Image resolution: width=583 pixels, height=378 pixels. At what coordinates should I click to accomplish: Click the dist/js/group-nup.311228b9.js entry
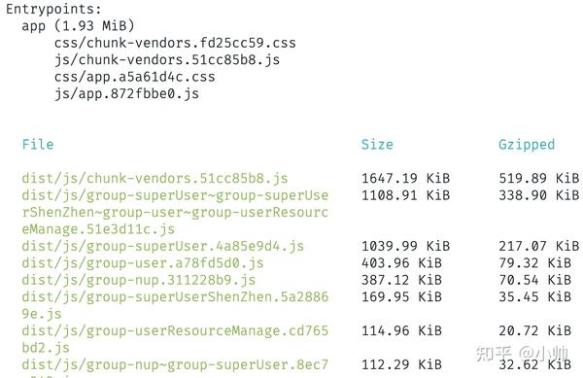[x=139, y=280]
